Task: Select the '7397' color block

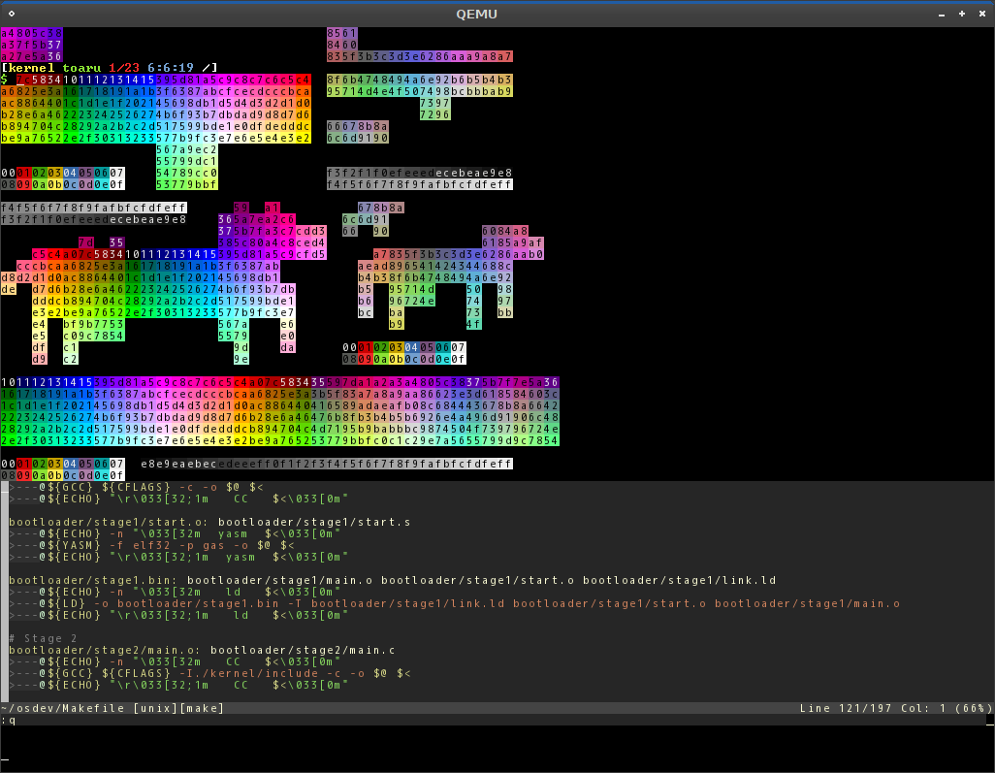Action: click(x=435, y=103)
